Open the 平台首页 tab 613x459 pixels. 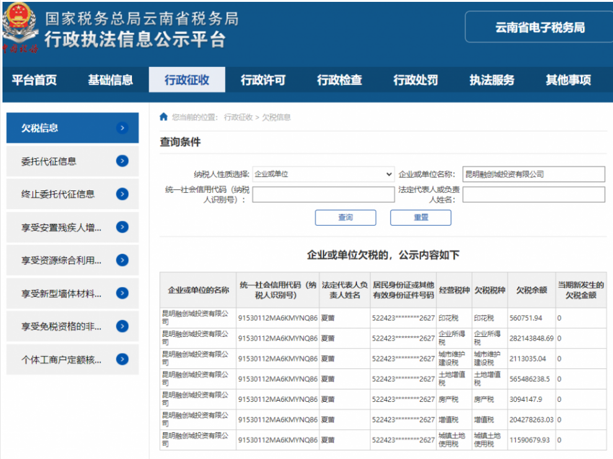(x=35, y=80)
